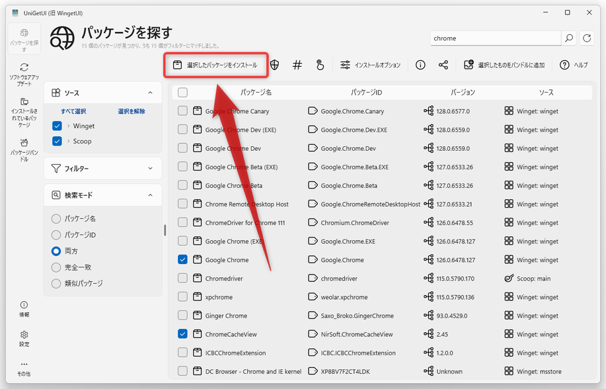This screenshot has height=389, width=606.
Task: Uncheck the Scoop source checkbox
Action: [x=57, y=141]
